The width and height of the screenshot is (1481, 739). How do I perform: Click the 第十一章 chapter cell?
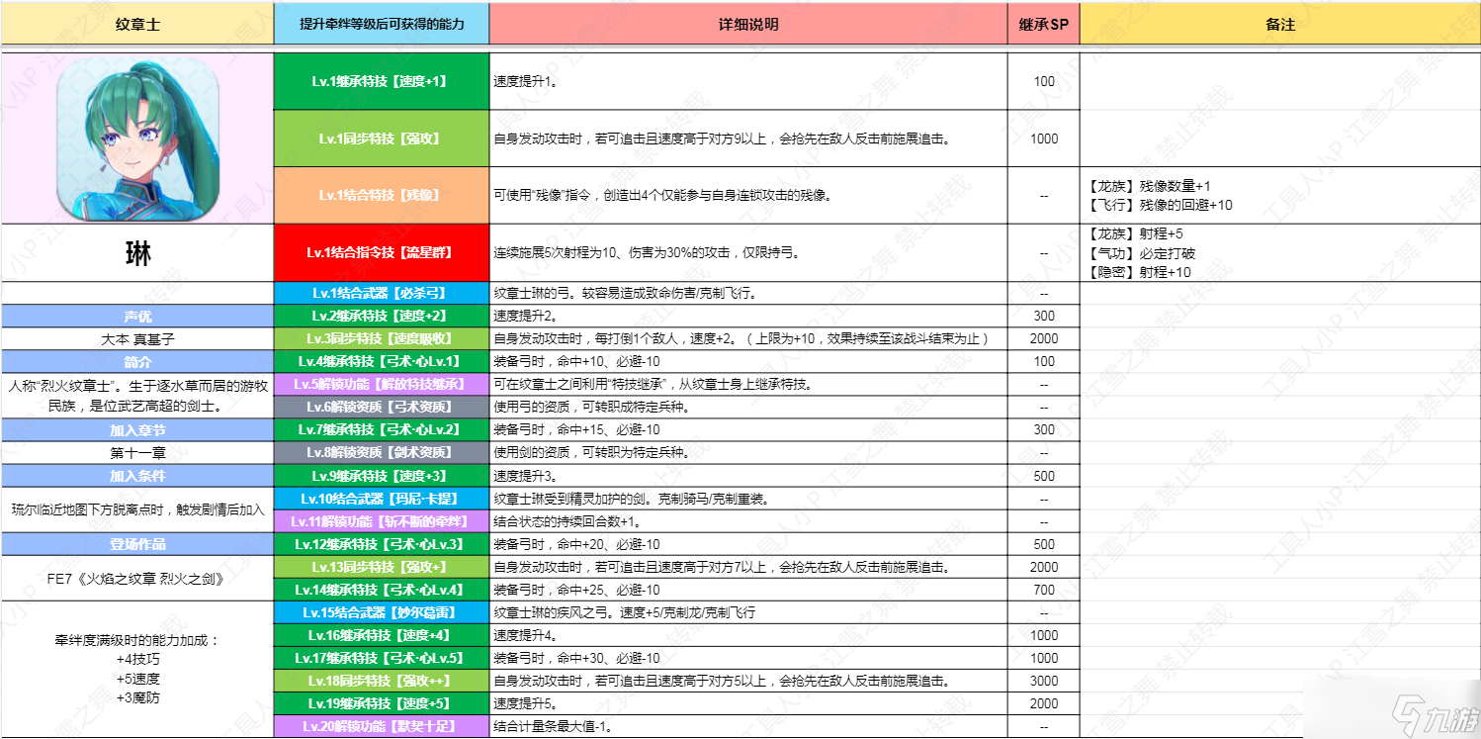coord(137,453)
